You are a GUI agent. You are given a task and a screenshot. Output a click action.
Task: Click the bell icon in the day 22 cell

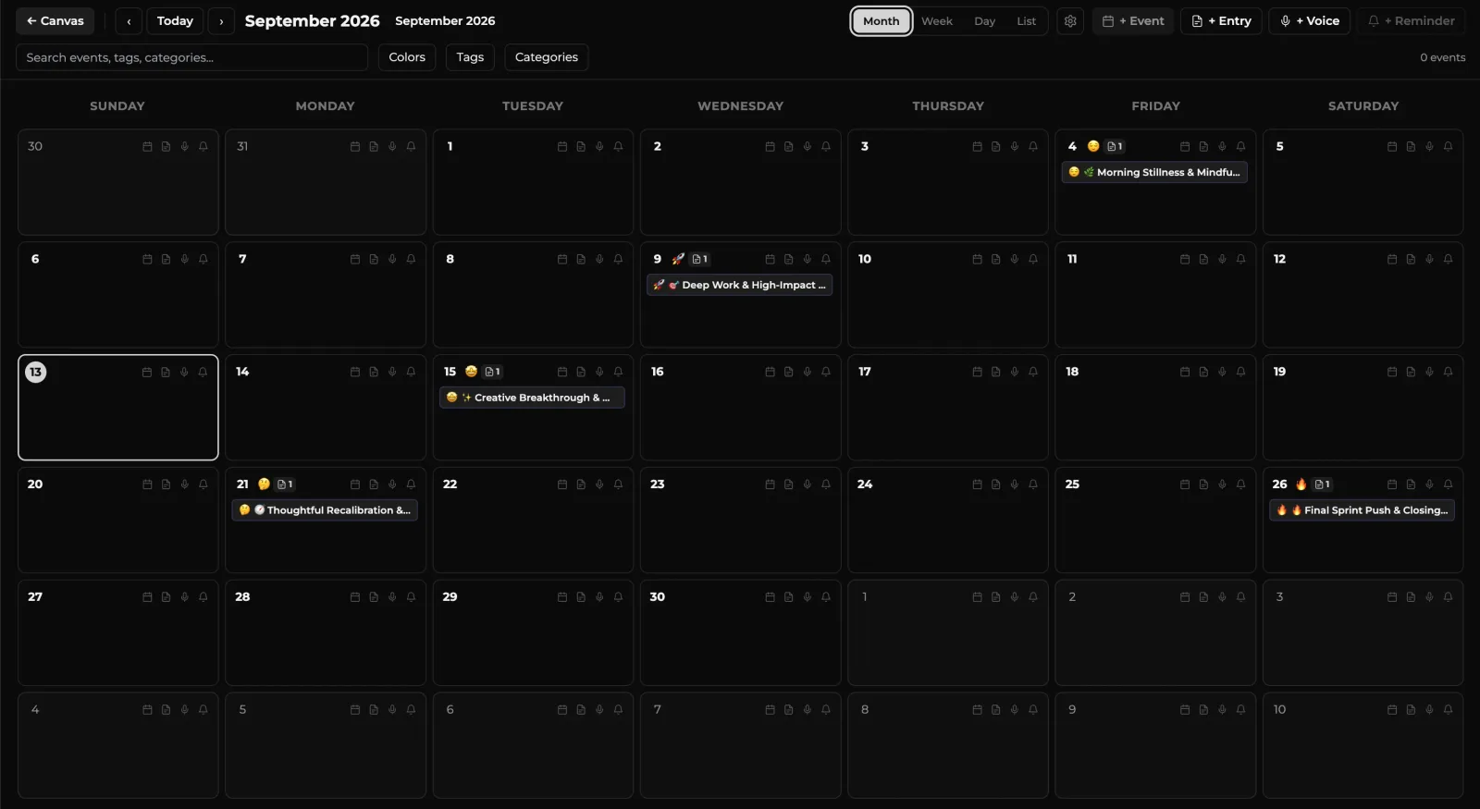pyautogui.click(x=618, y=484)
